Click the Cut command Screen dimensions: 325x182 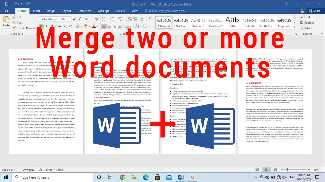point(17,17)
